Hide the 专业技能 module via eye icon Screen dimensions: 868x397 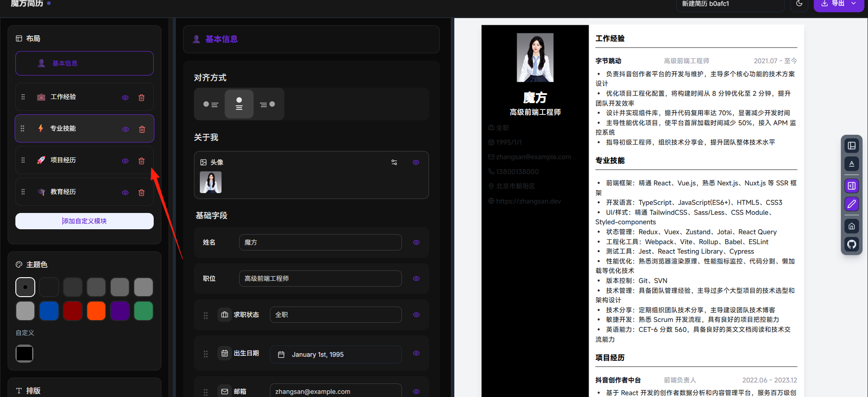pos(126,129)
